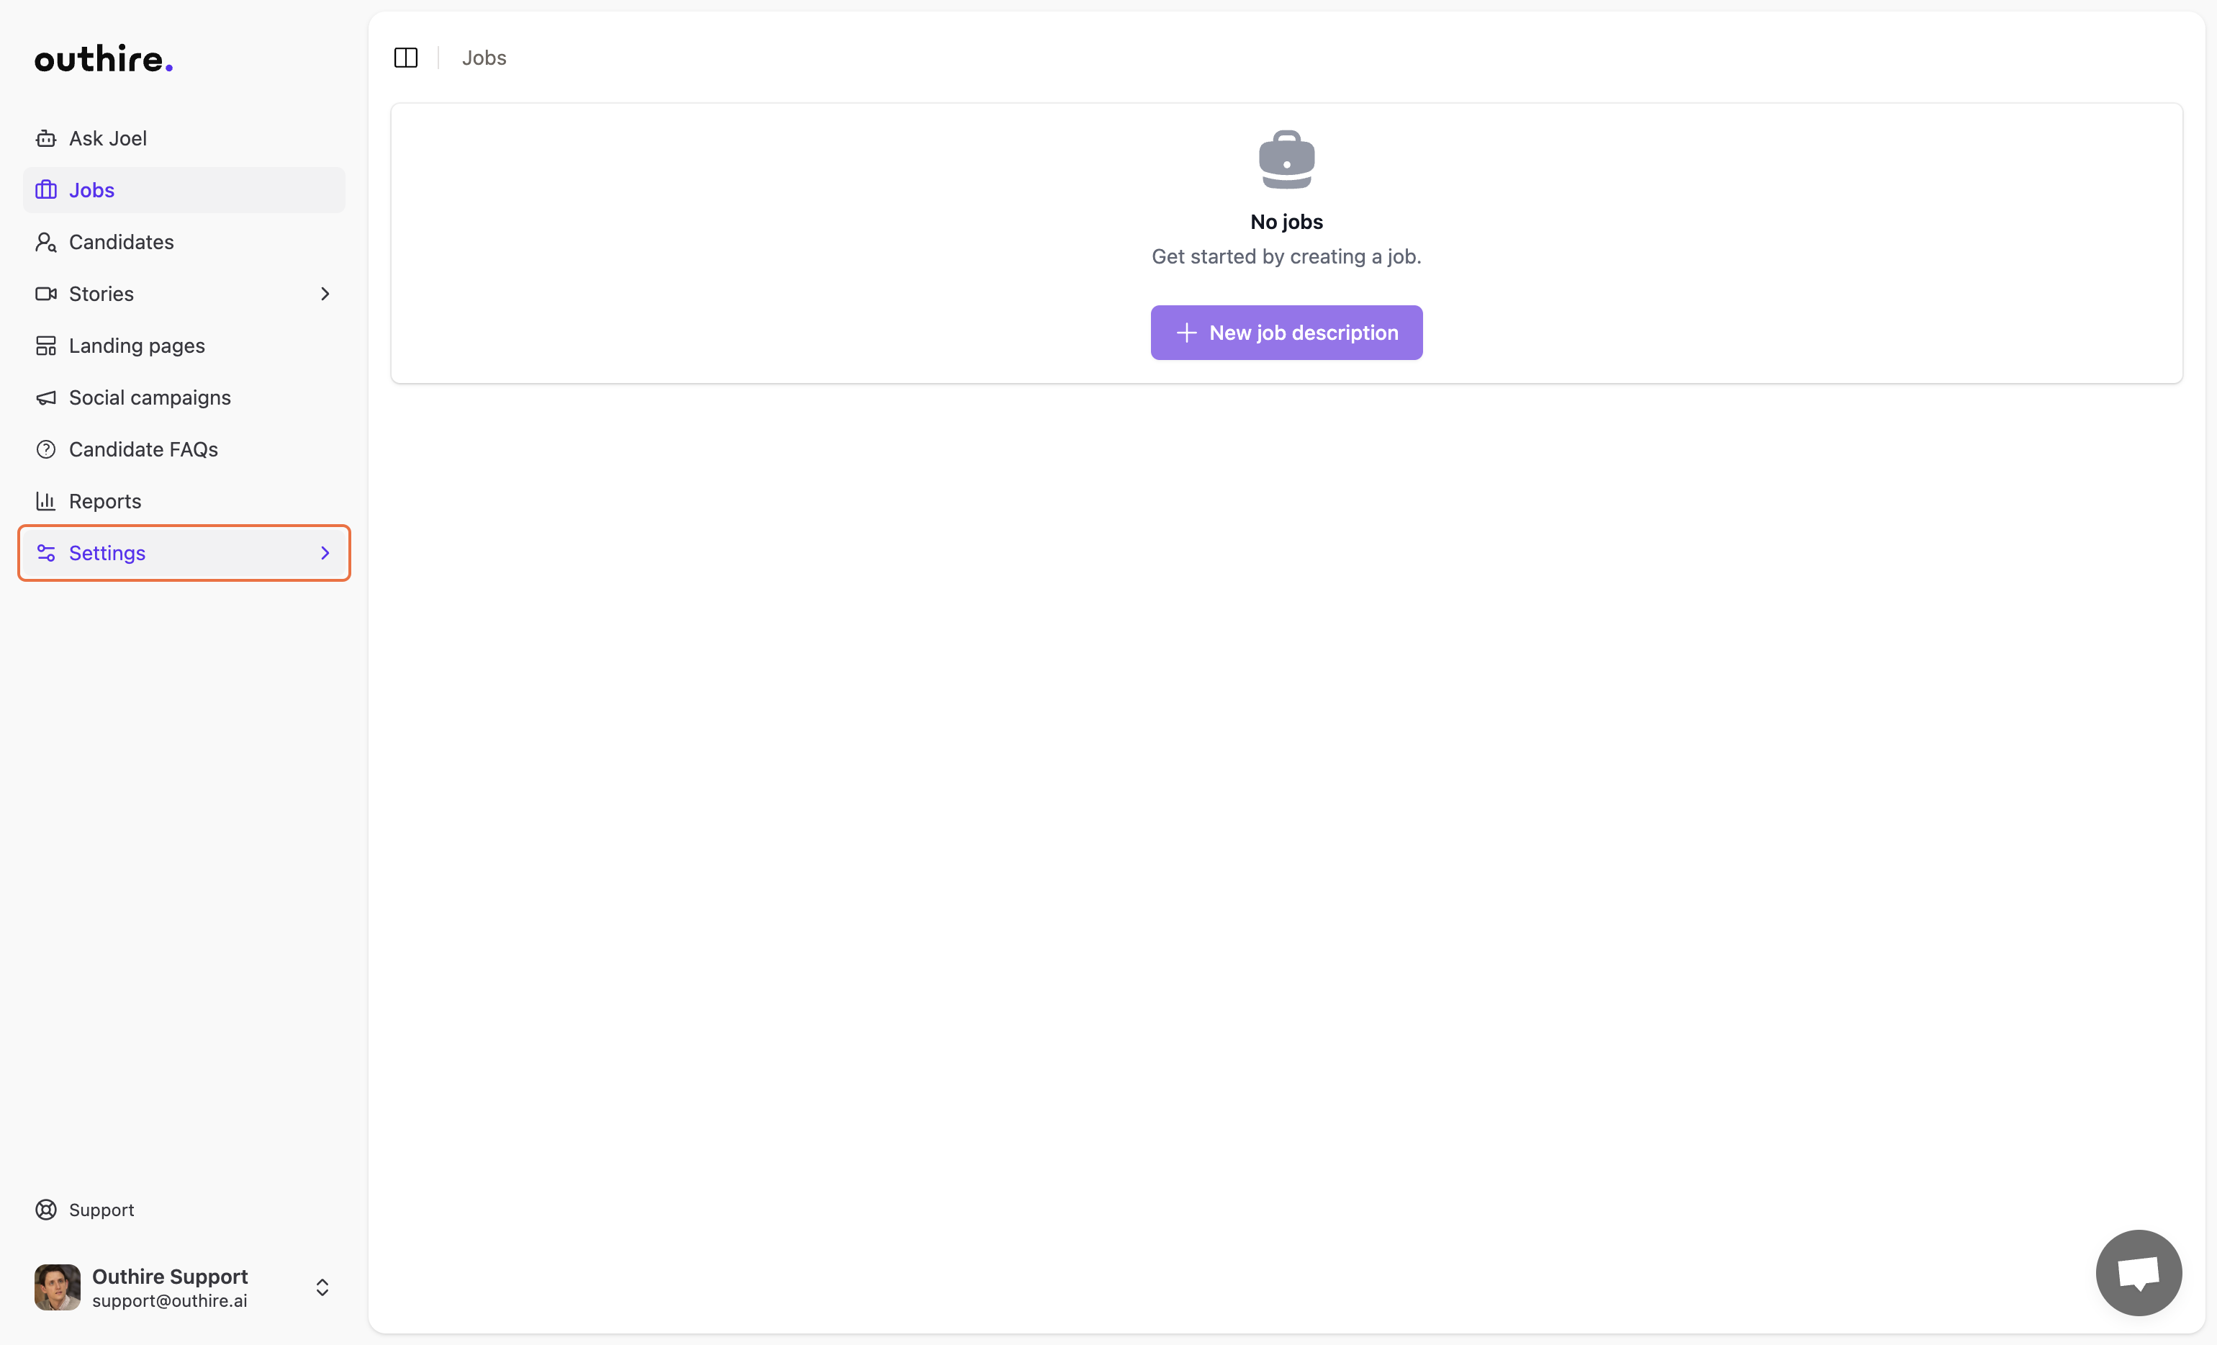Image resolution: width=2217 pixels, height=1345 pixels.
Task: Open the Support help icon at bottom
Action: coord(46,1209)
